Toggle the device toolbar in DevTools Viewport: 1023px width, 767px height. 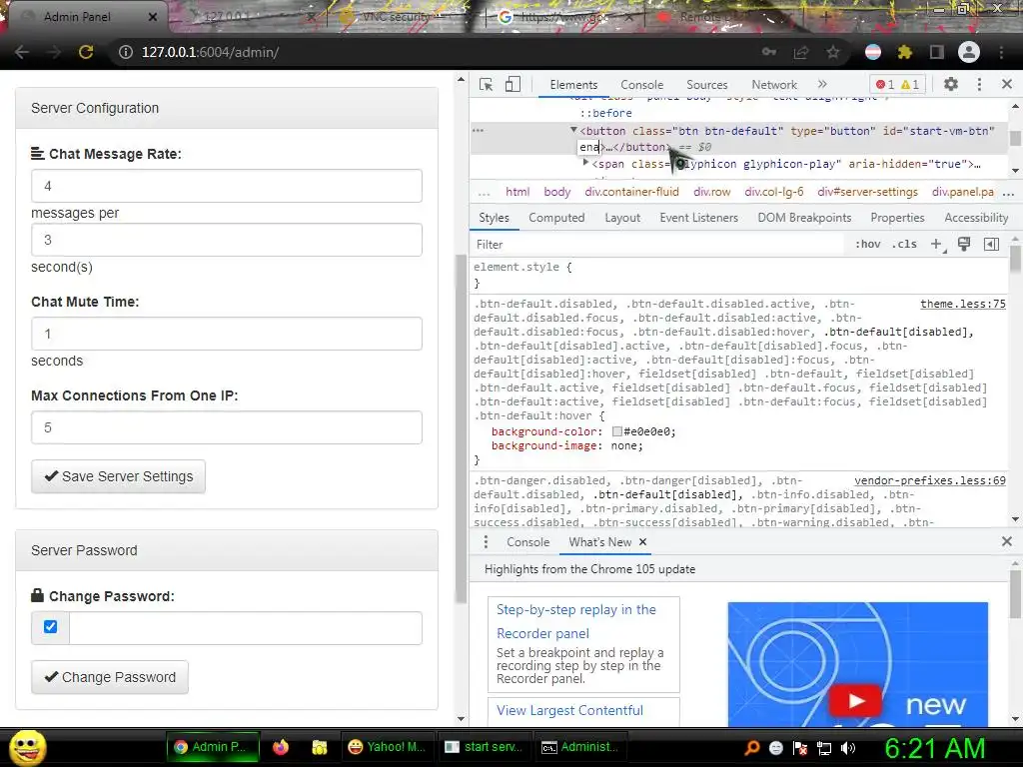coord(512,84)
